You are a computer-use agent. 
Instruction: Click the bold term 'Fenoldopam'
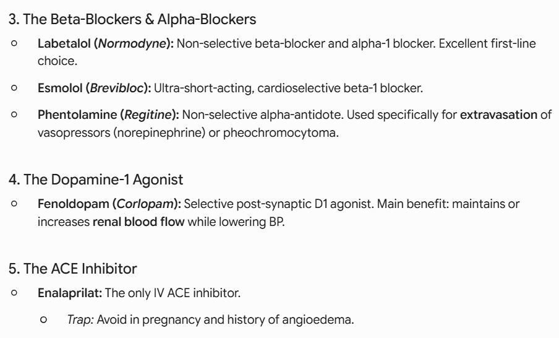click(74, 204)
